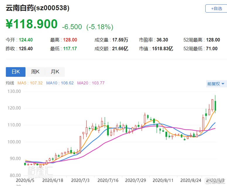
Task: Click the MA20 : 103.77 indicator label
Action: pos(91,83)
